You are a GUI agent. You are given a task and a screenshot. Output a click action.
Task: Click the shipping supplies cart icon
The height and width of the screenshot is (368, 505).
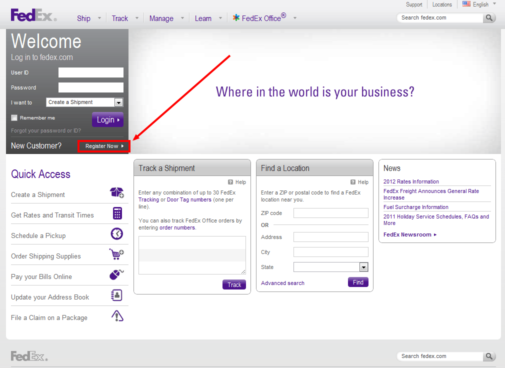pos(116,254)
